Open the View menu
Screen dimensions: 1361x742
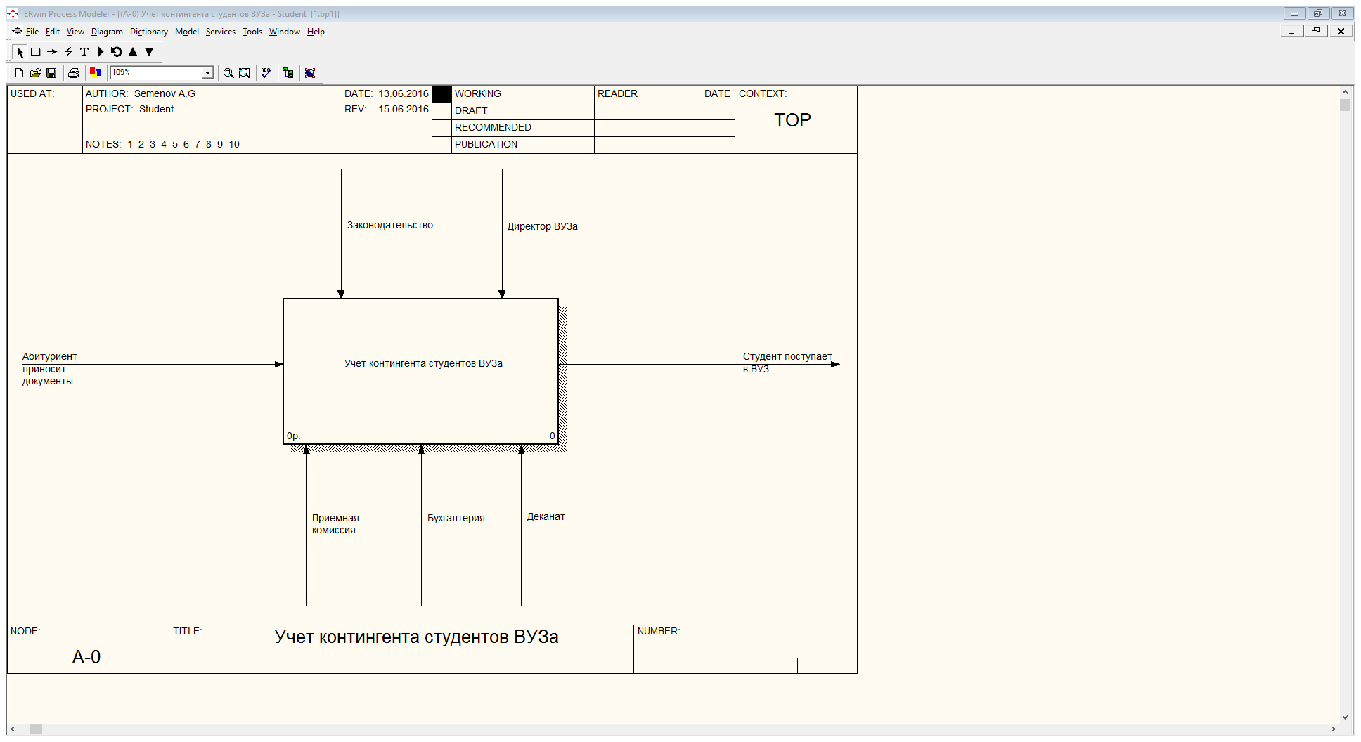tap(75, 32)
